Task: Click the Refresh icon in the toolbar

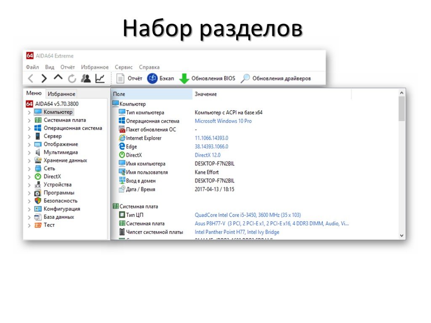Action: (x=72, y=79)
